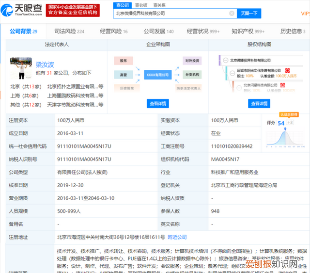The image size is (310, 273).
Task: Click the 高管 box in structure diagram
Action: click(124, 75)
